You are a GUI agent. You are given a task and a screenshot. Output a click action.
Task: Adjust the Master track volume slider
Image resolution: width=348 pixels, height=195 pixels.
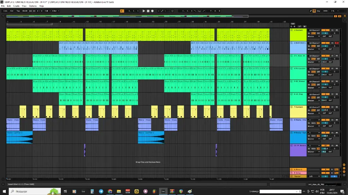[325, 176]
